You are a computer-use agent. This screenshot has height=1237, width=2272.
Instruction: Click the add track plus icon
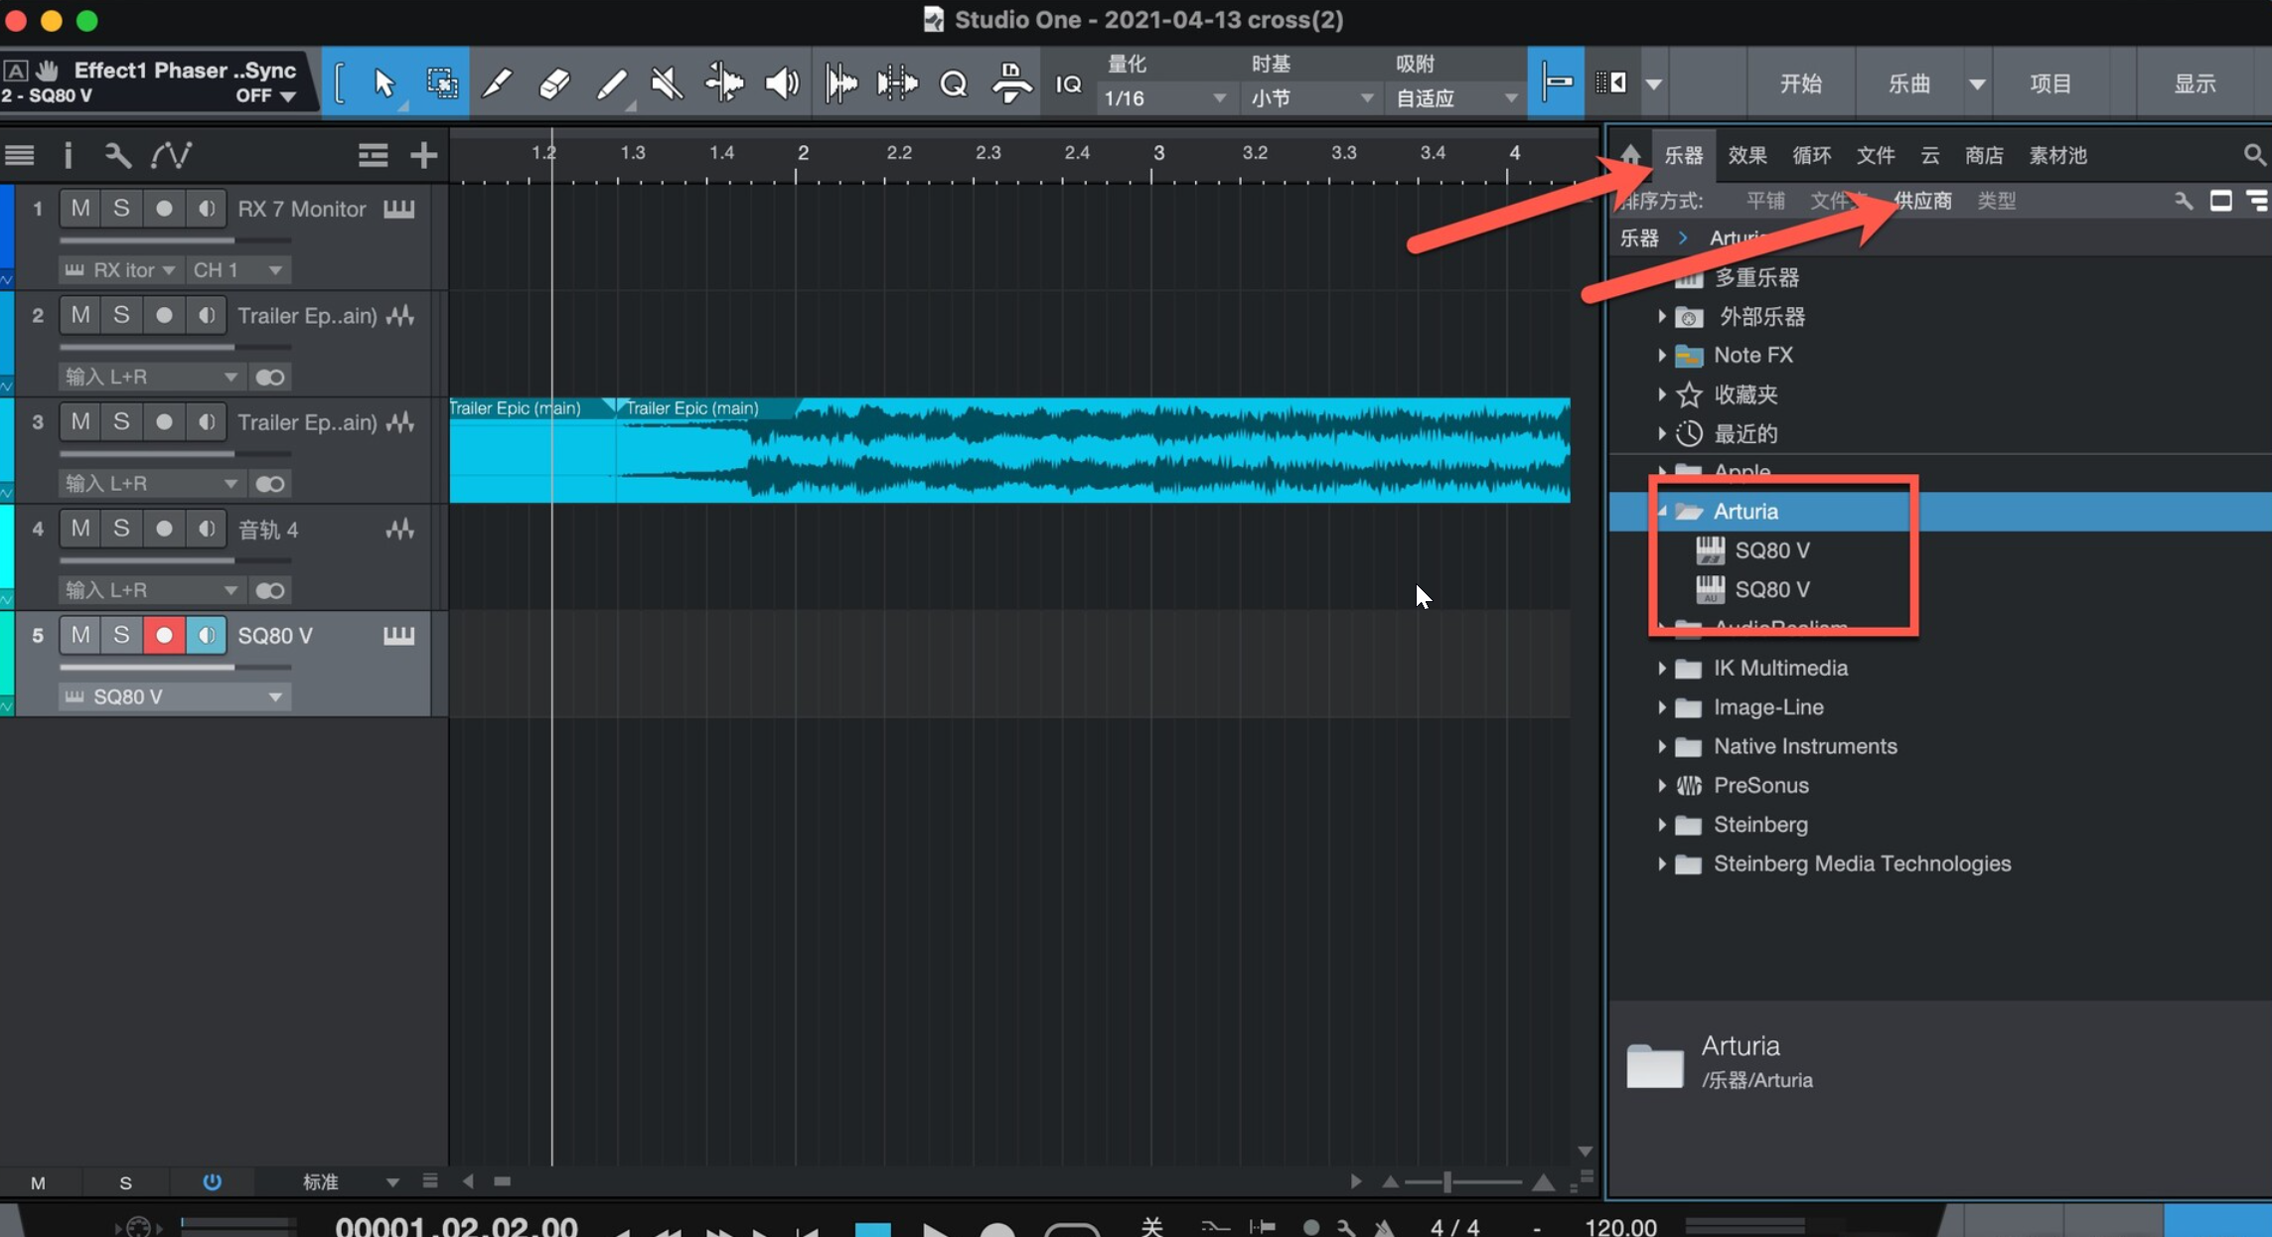[x=423, y=155]
